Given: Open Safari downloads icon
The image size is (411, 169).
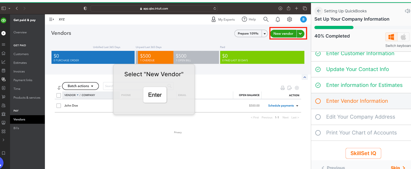Looking at the screenshot, I should pos(280,8).
